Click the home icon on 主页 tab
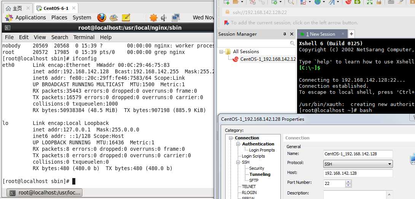415x199 pixels. click(x=8, y=8)
